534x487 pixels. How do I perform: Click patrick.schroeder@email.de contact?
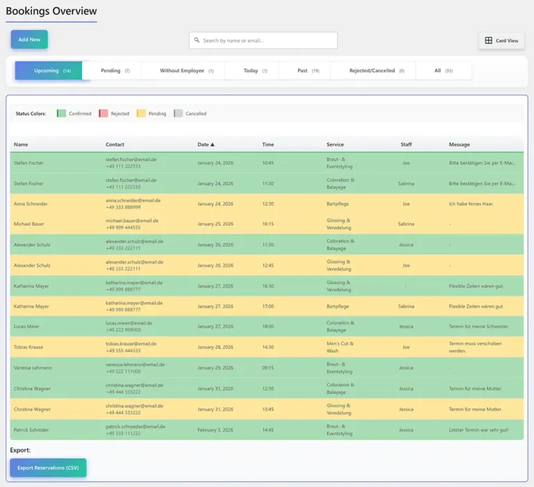(x=135, y=427)
